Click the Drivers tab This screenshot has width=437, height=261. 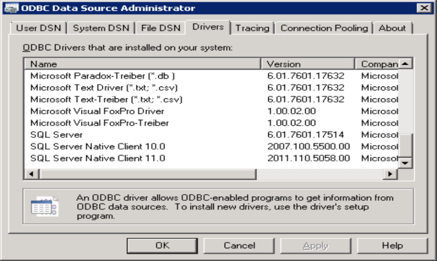click(x=208, y=27)
